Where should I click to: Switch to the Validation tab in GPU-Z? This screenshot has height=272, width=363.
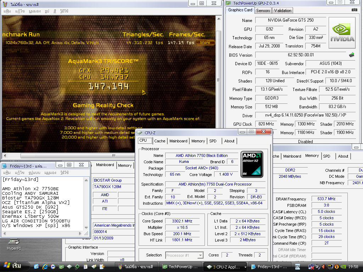pyautogui.click(x=283, y=10)
